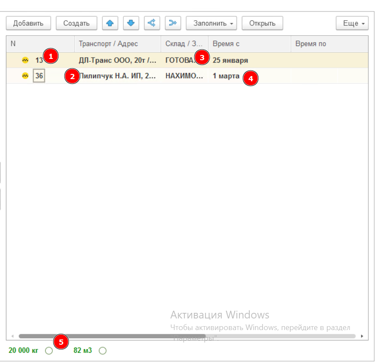Click the circle indicator next to 82 м3

[x=103, y=351]
